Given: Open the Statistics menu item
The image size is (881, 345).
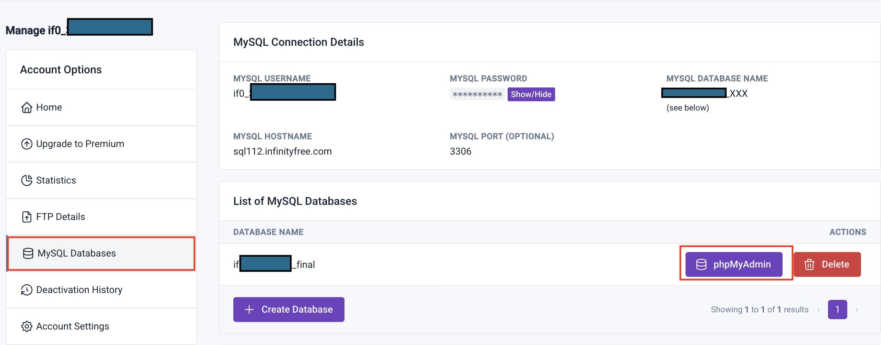Looking at the screenshot, I should click(56, 180).
